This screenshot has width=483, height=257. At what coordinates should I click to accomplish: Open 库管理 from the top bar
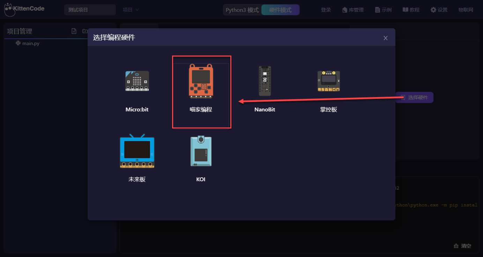(353, 10)
